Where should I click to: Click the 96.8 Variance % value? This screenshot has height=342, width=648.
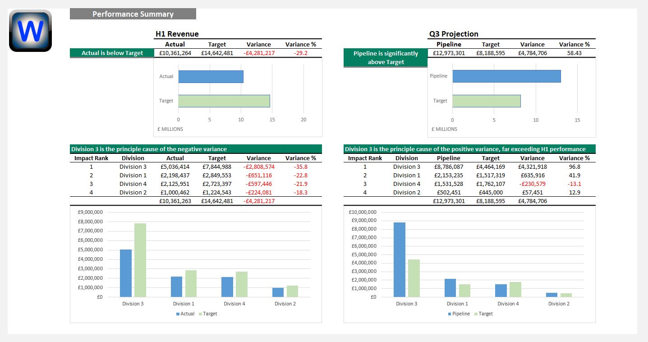click(x=574, y=167)
